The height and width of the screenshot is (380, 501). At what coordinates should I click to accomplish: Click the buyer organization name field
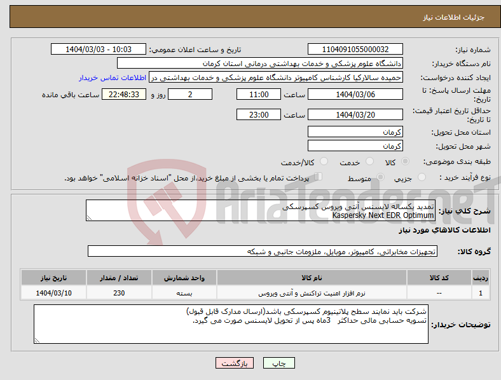tap(260, 63)
